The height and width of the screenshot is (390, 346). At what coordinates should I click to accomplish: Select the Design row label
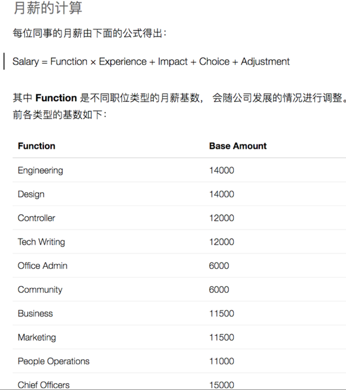[x=31, y=195]
